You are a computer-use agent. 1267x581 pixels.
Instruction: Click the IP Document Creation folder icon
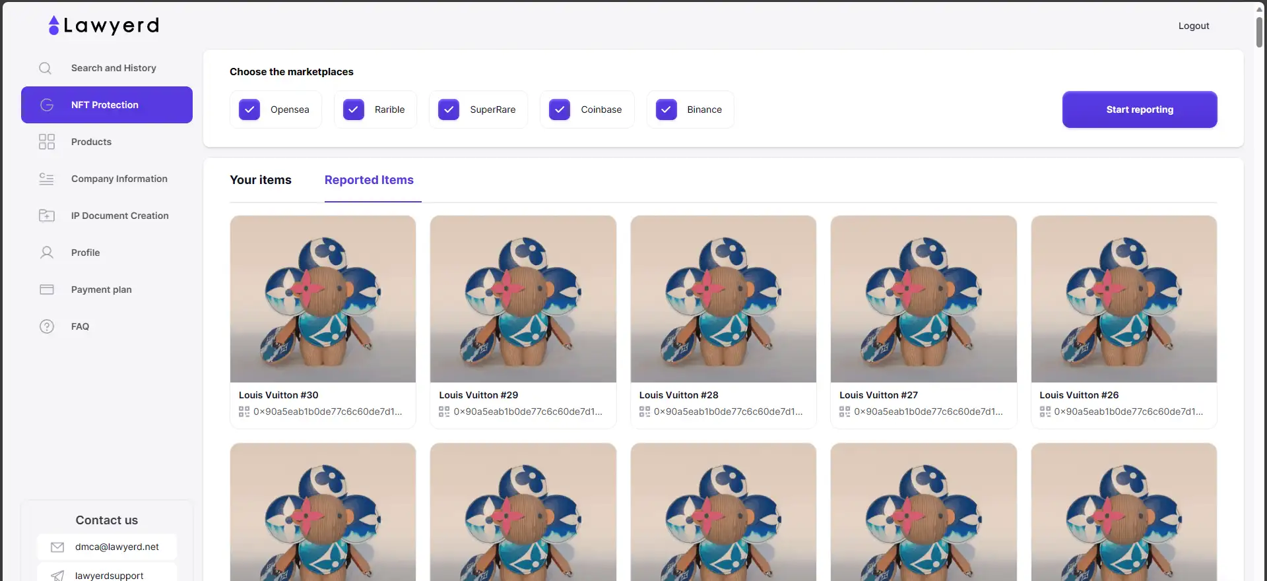46,216
